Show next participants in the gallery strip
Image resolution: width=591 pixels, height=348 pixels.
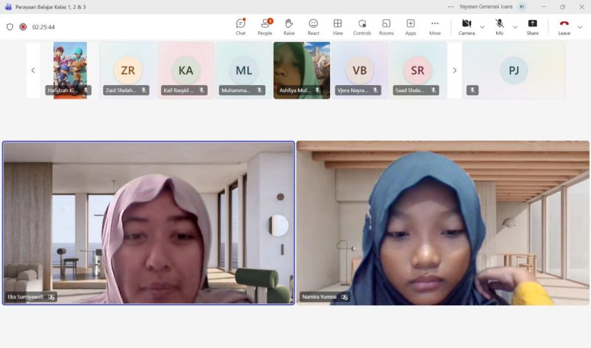click(x=455, y=71)
